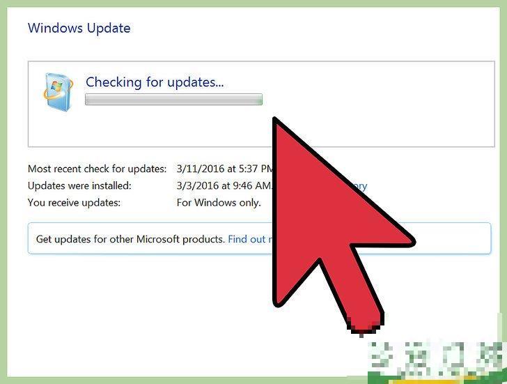Click the Windows Update page heading
Viewport: 507px width, 384px height.
point(79,28)
